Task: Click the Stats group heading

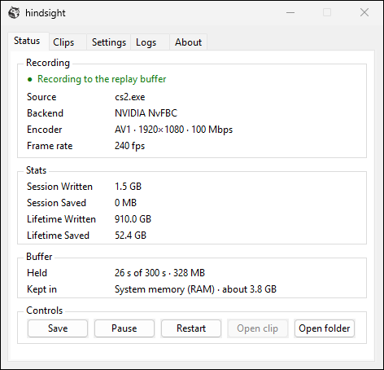Action: [x=37, y=170]
